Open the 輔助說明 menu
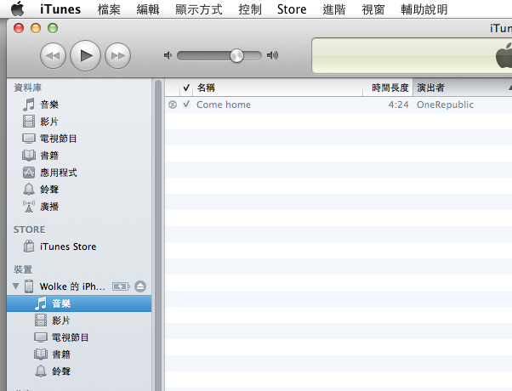 click(424, 9)
